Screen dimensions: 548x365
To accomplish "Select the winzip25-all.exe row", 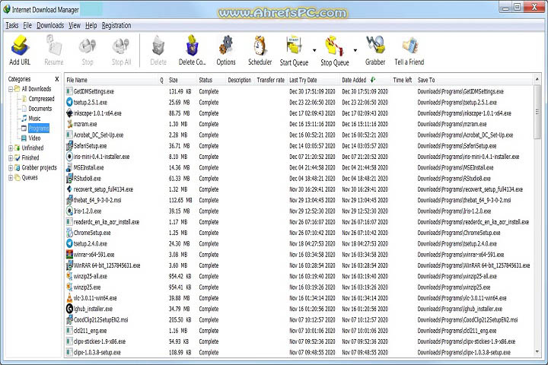I will [298, 276].
